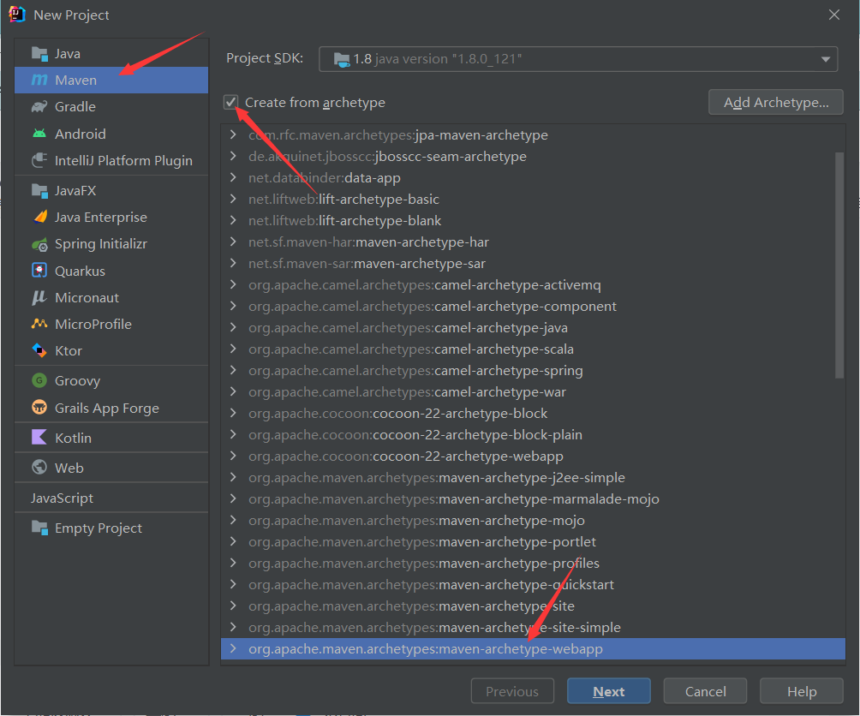Select Kotlin project type
The width and height of the screenshot is (860, 716).
point(111,438)
